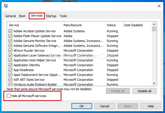Uncheck ASP.NET State Service
This screenshot has width=165, height=113.
10,80
